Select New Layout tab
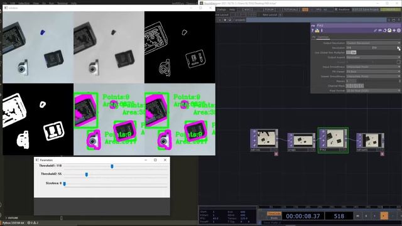402x226 pixels. coord(269,14)
